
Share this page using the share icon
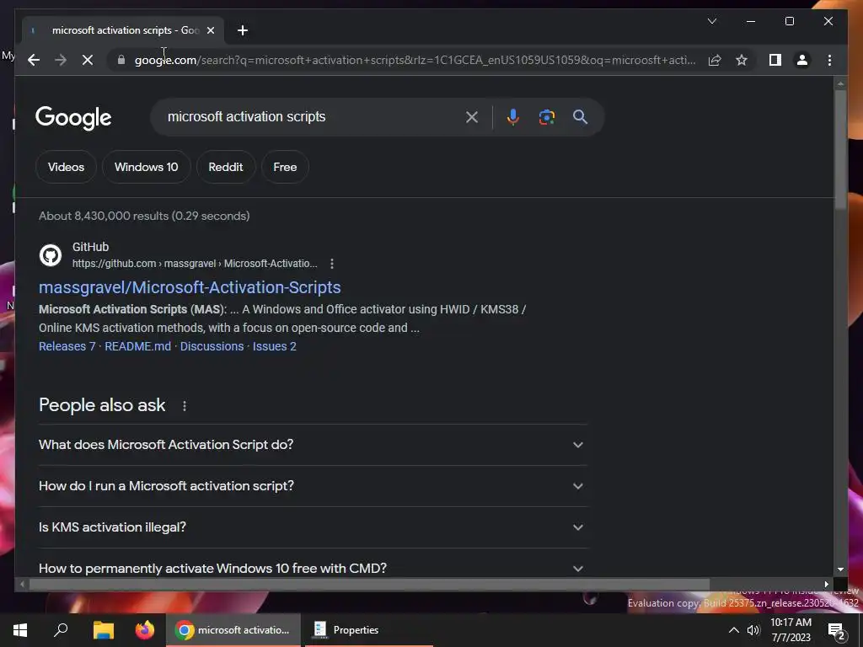pyautogui.click(x=715, y=60)
